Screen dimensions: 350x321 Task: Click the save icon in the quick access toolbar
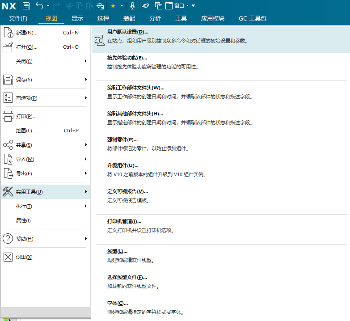tap(26, 6)
